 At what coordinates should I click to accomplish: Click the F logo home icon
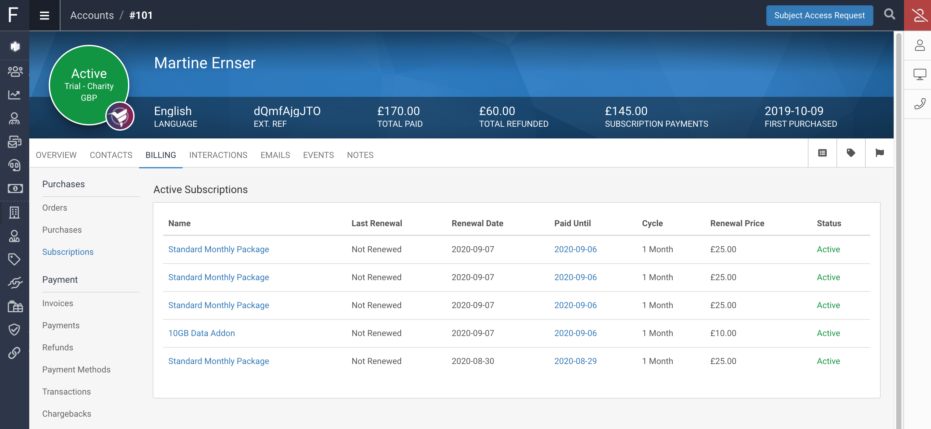(x=13, y=15)
